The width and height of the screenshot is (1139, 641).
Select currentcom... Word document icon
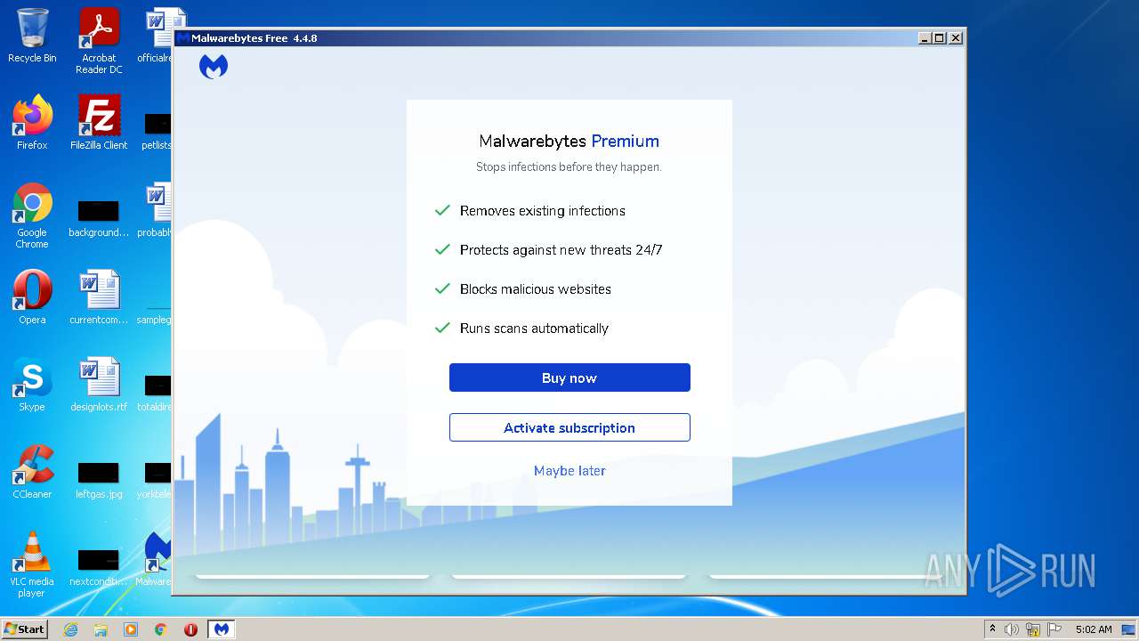[99, 297]
